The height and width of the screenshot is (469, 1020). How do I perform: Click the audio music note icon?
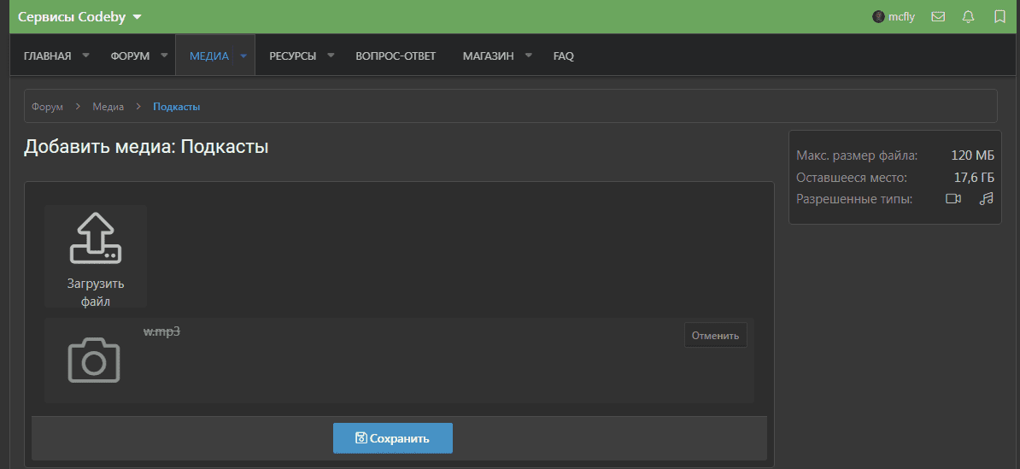(x=987, y=199)
